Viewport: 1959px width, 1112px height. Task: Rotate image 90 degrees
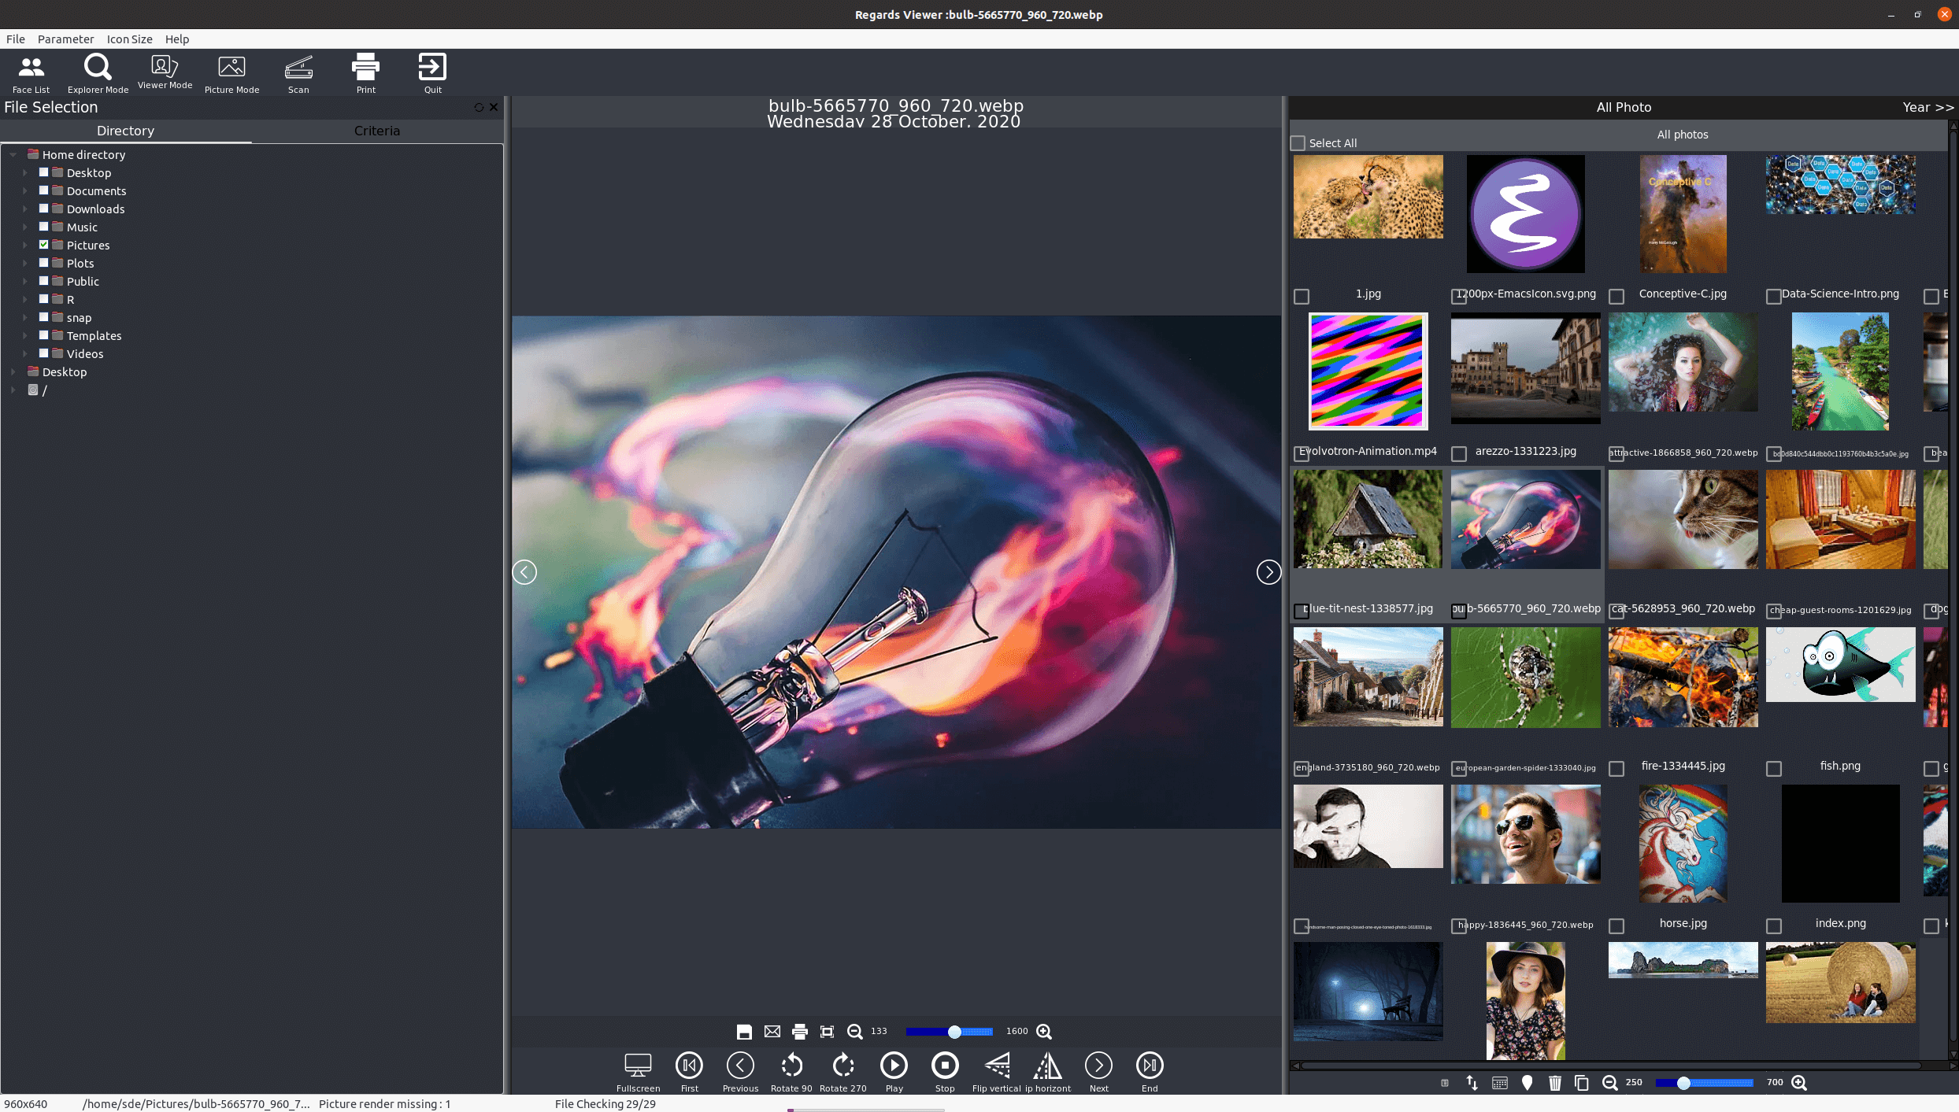[791, 1073]
